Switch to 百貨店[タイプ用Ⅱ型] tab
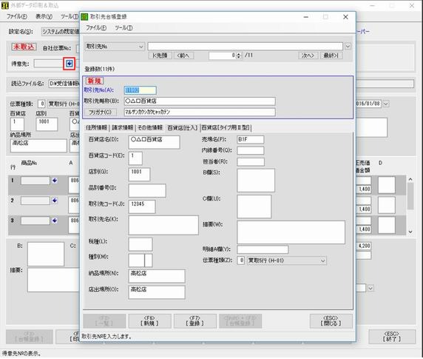 coord(226,127)
